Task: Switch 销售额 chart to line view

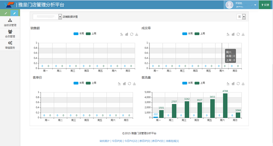Action: pos(122,34)
